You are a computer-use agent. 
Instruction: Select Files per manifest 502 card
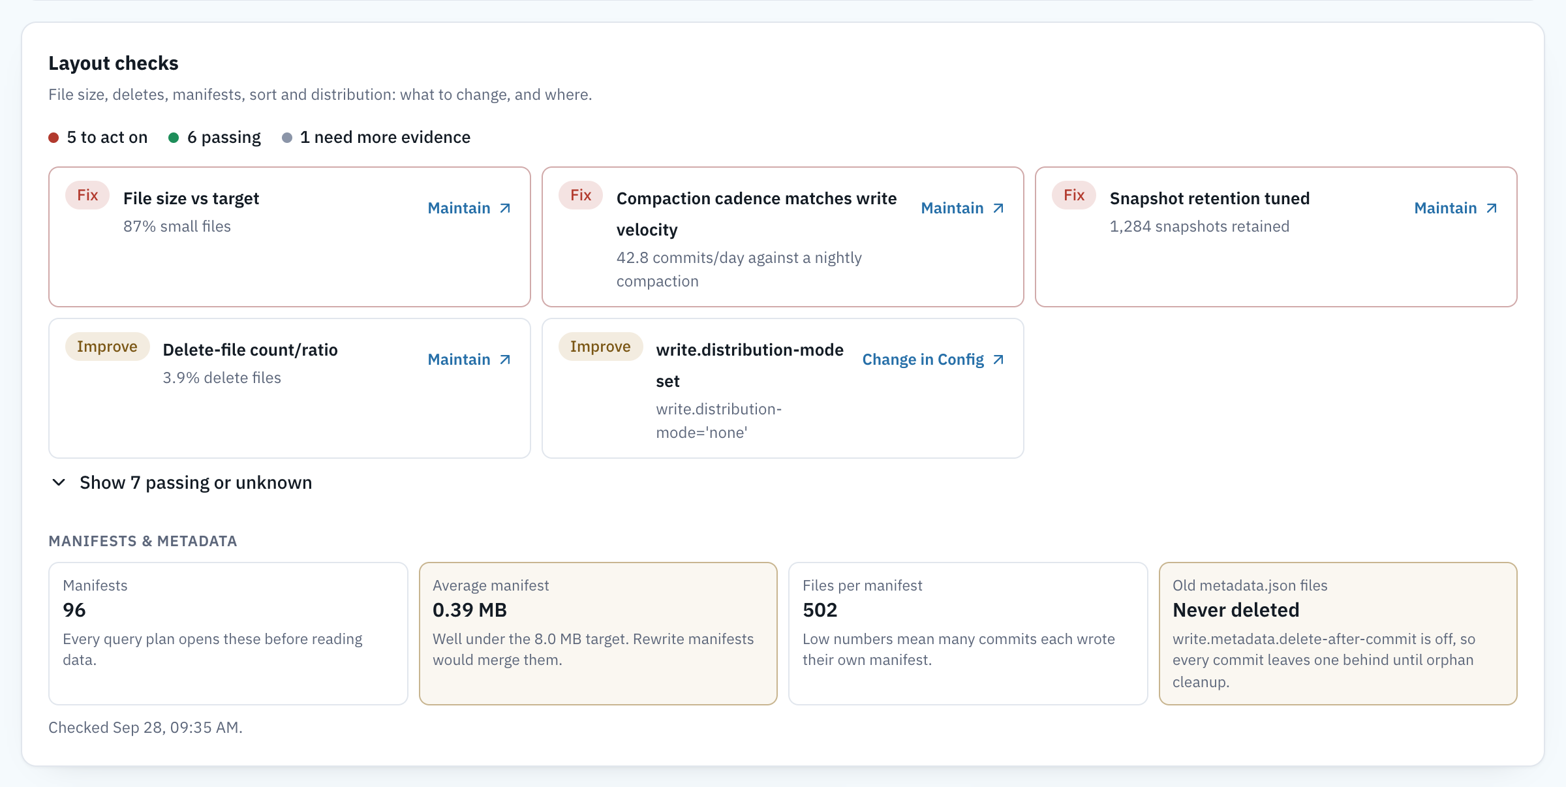[968, 634]
